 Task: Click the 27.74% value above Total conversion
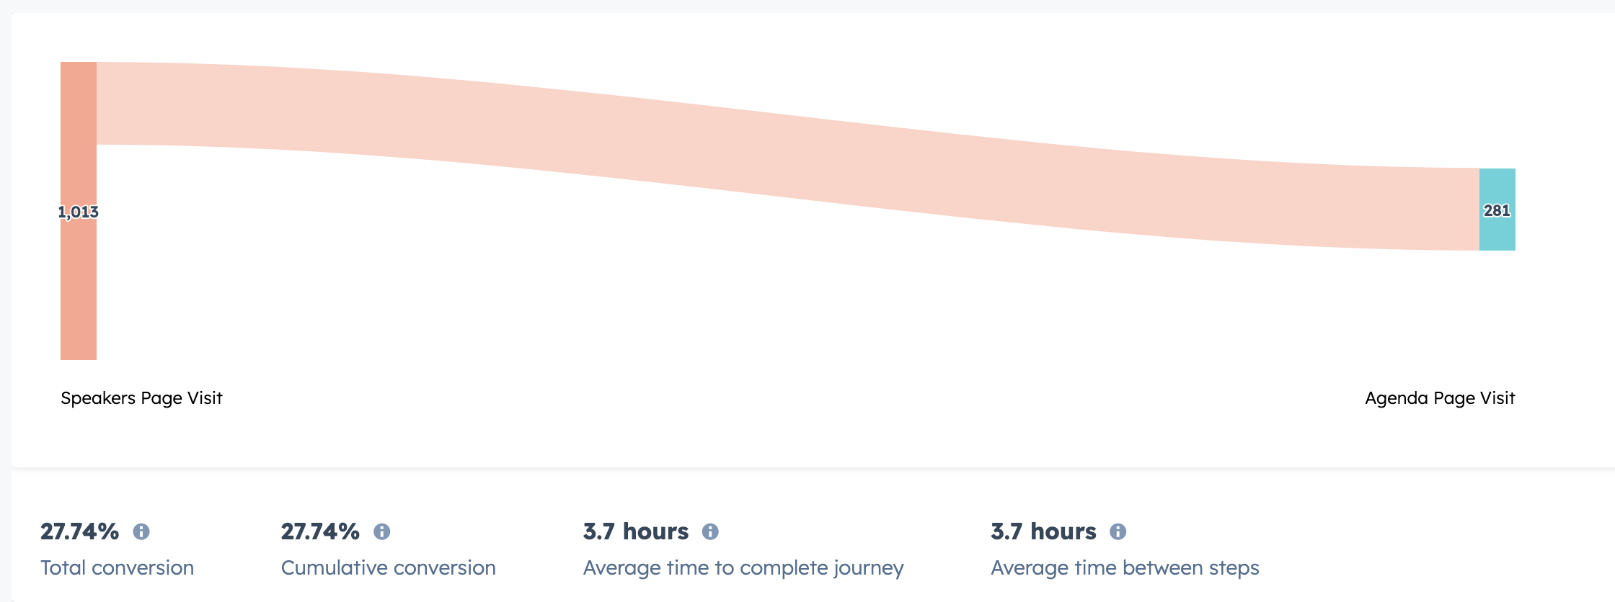[79, 531]
